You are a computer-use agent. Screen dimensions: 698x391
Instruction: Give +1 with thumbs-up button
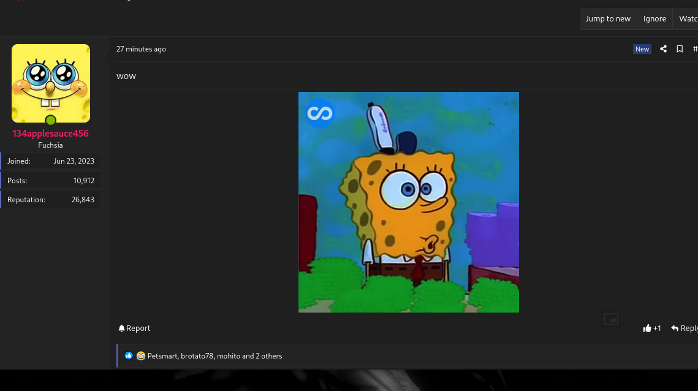click(x=651, y=328)
